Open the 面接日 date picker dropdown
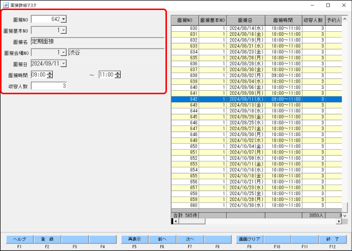This screenshot has width=352, height=251. click(x=63, y=64)
